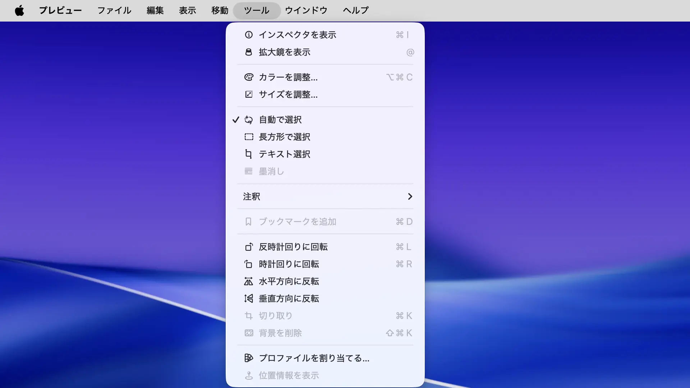Viewport: 690px width, 388px height.
Task: Enable テキスト選択 mode
Action: [x=285, y=154]
